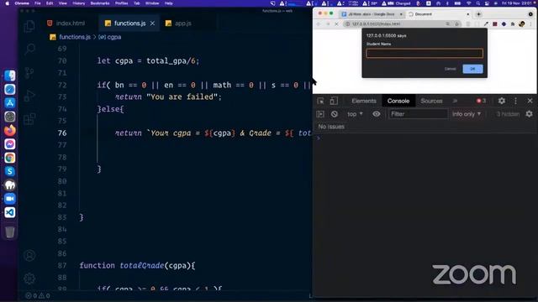Screen dimensions: 538x302
Task: Close the functions.js editor tab
Action: pos(152,23)
